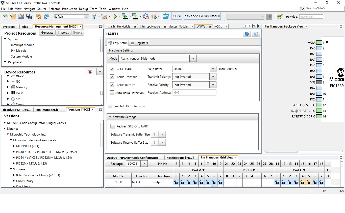Collapse the Software Settings section
This screenshot has height=213, width=345.
(110, 117)
